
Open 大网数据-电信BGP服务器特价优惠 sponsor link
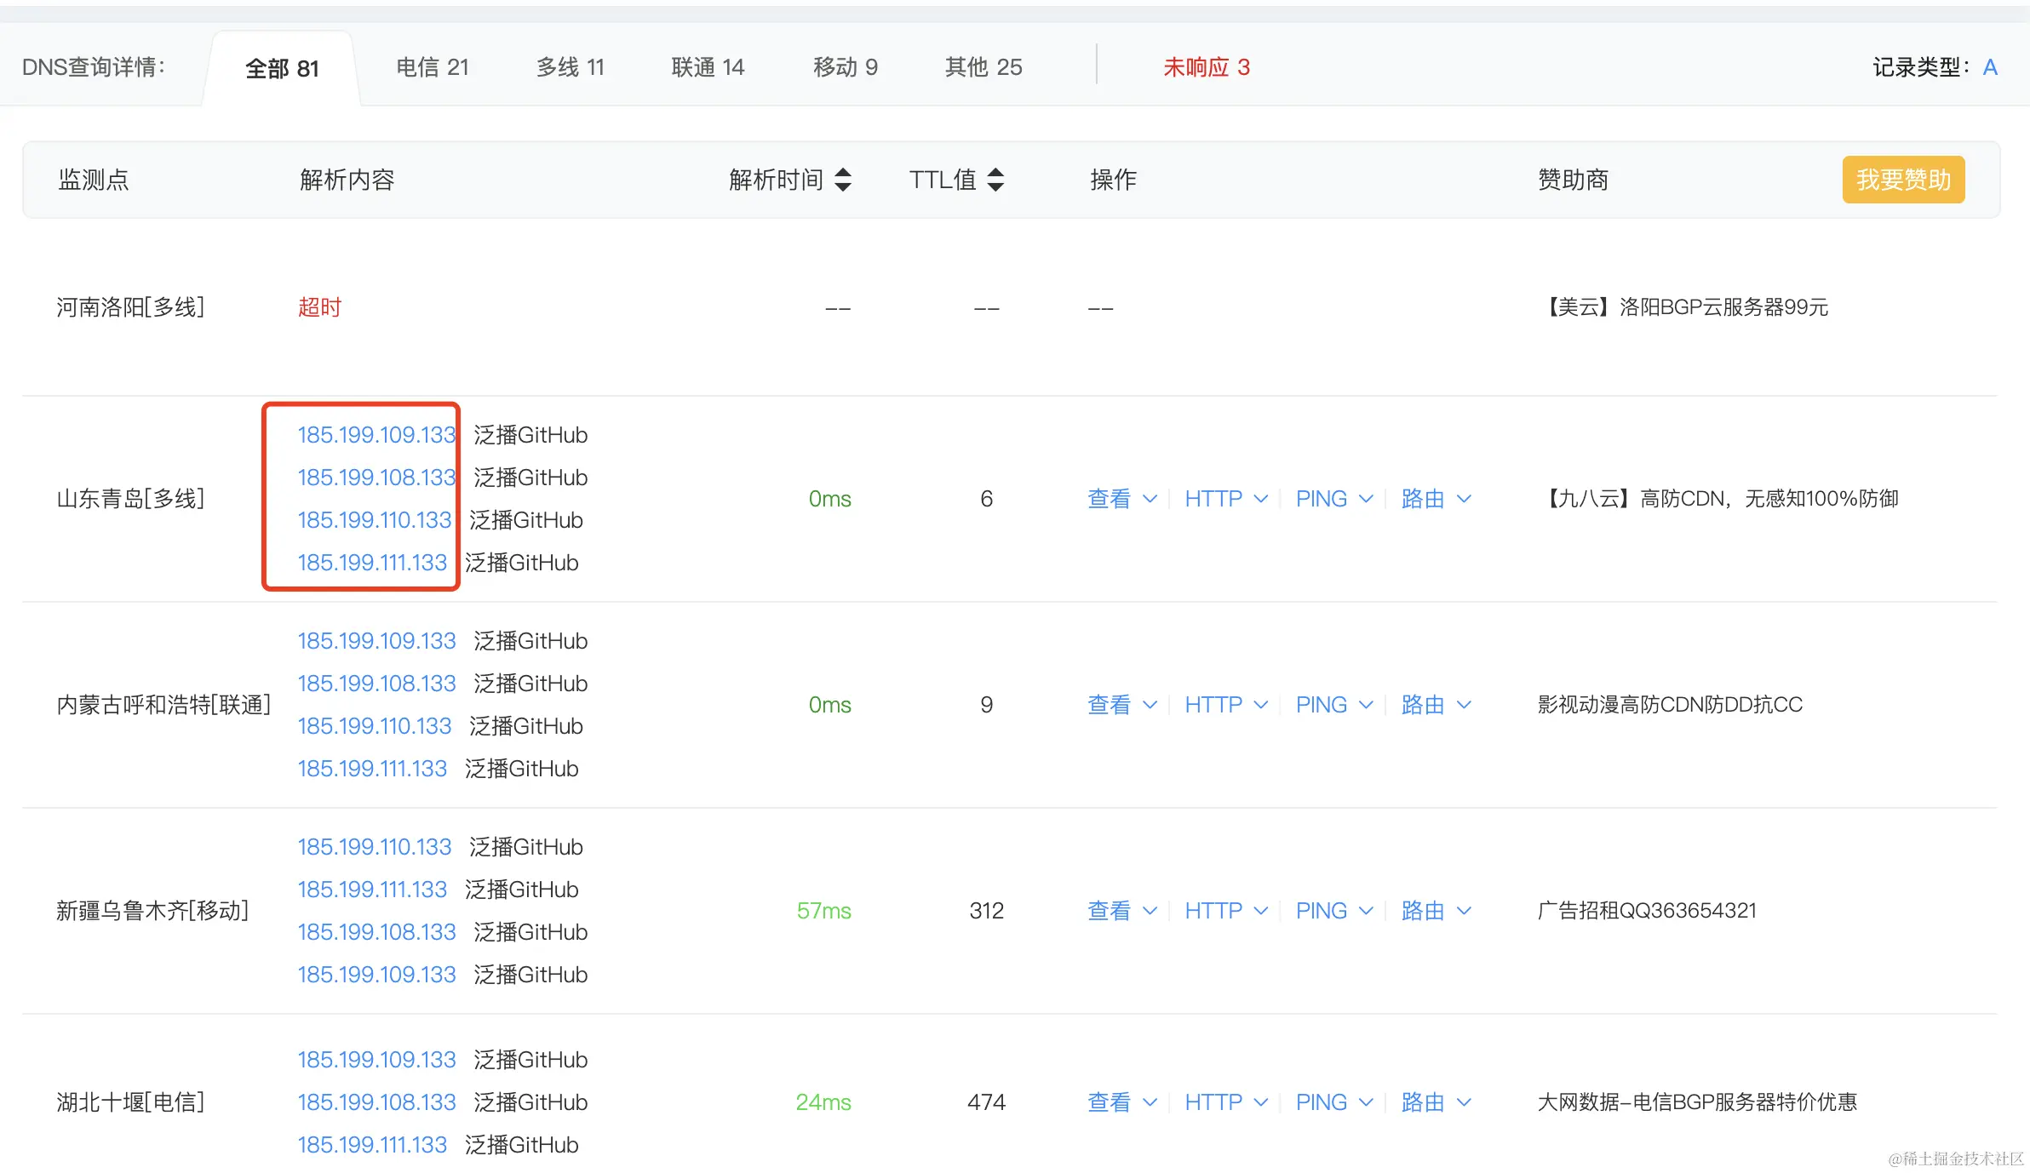pyautogui.click(x=1697, y=1102)
